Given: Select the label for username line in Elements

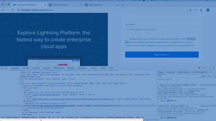Looking at the screenshot, I should 39,72.
